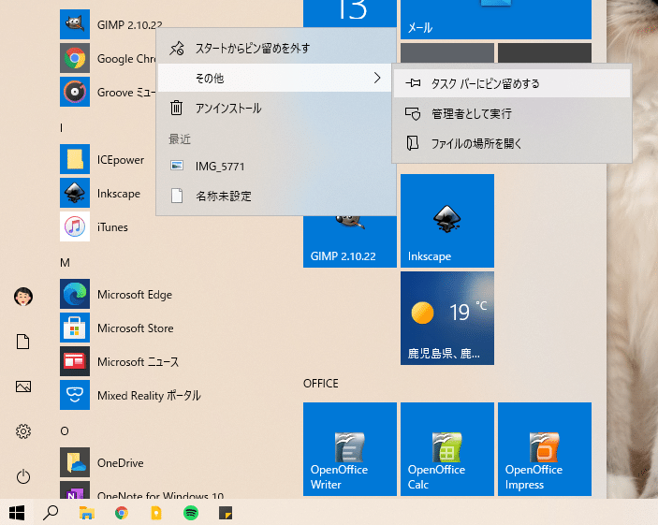Launch OpenOffice Impress tile

(x=545, y=449)
